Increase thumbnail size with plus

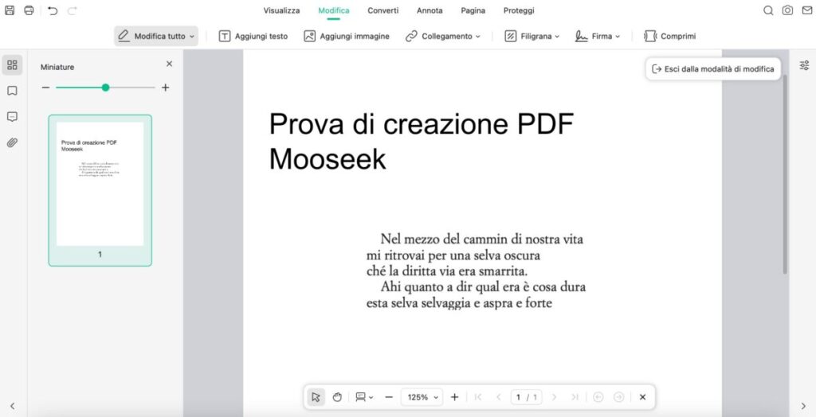[166, 88]
